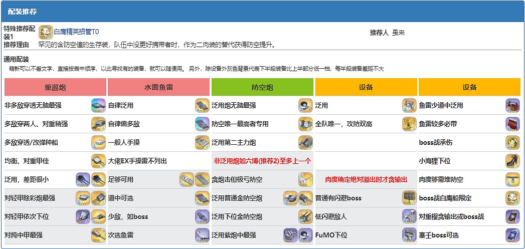Select the 泛用炮无脑最强 anti-air gun icon

tap(305, 105)
